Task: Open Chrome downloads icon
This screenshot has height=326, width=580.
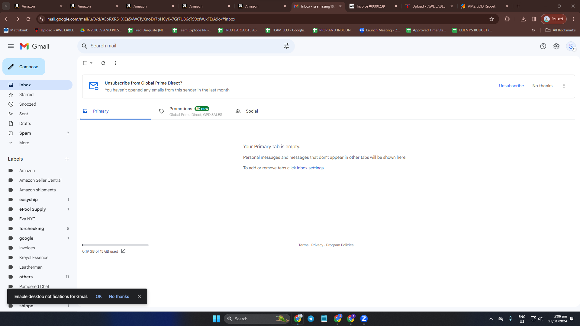Action: coord(523,19)
